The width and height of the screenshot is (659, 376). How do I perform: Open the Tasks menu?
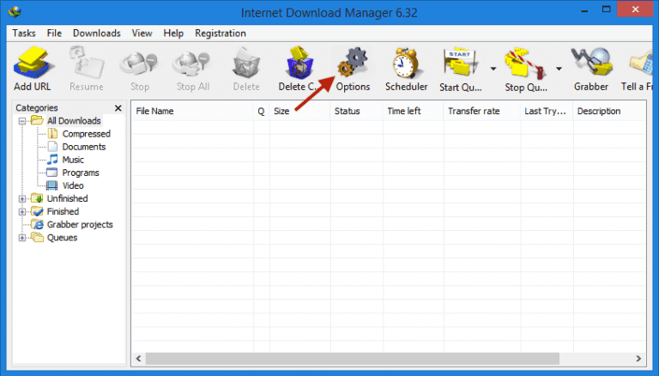pyautogui.click(x=24, y=33)
